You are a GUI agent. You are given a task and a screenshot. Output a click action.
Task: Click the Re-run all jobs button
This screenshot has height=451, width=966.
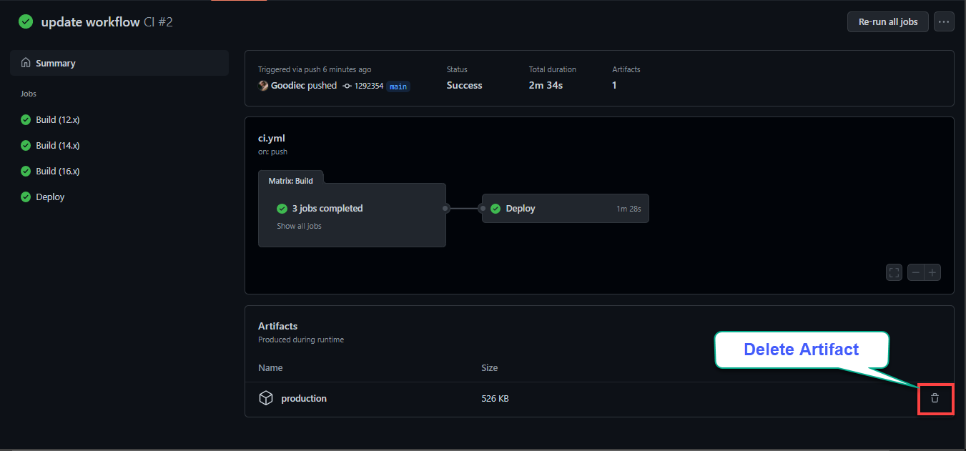click(888, 21)
